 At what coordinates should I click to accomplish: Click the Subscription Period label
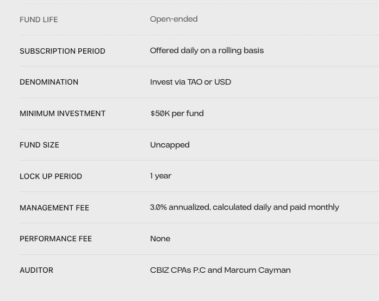[63, 51]
